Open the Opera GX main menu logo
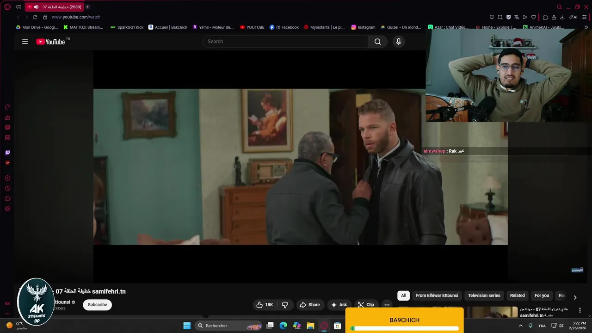This screenshot has width=592, height=333. pyautogui.click(x=7, y=7)
